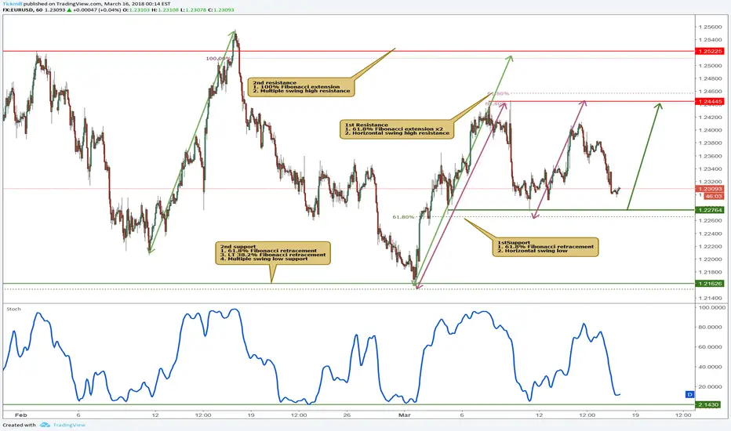This screenshot has width=731, height=431.
Task: Select the 2nd resistance annotation callout
Action: click(301, 87)
